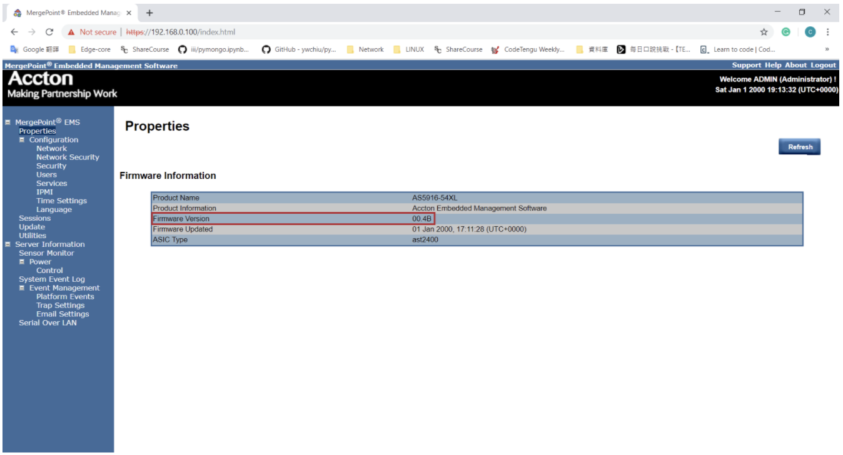The image size is (843, 455).
Task: Open the Sensor Monitor page
Action: pyautogui.click(x=46, y=253)
